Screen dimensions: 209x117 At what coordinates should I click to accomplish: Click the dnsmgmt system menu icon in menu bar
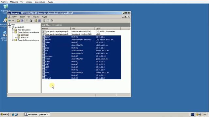click(x=9, y=17)
